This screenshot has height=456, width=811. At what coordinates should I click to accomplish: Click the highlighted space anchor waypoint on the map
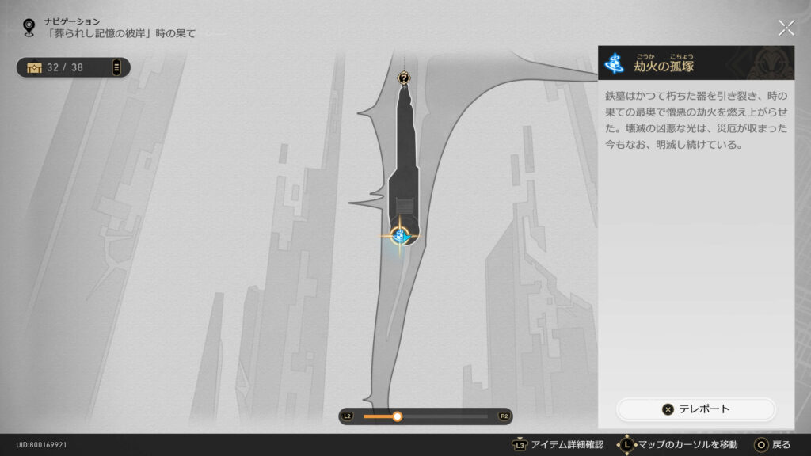(400, 235)
